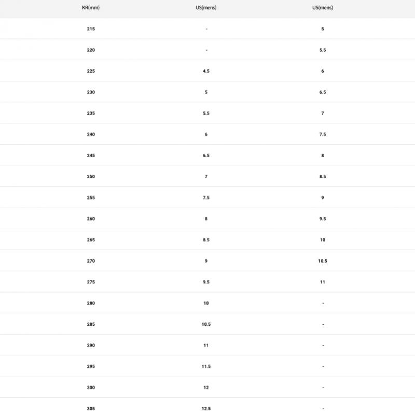Click the KR(mm) column header
Screen dimensions: 415x415
91,8
